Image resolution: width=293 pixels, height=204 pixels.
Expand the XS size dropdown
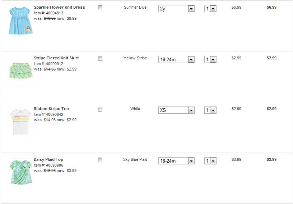point(176,110)
